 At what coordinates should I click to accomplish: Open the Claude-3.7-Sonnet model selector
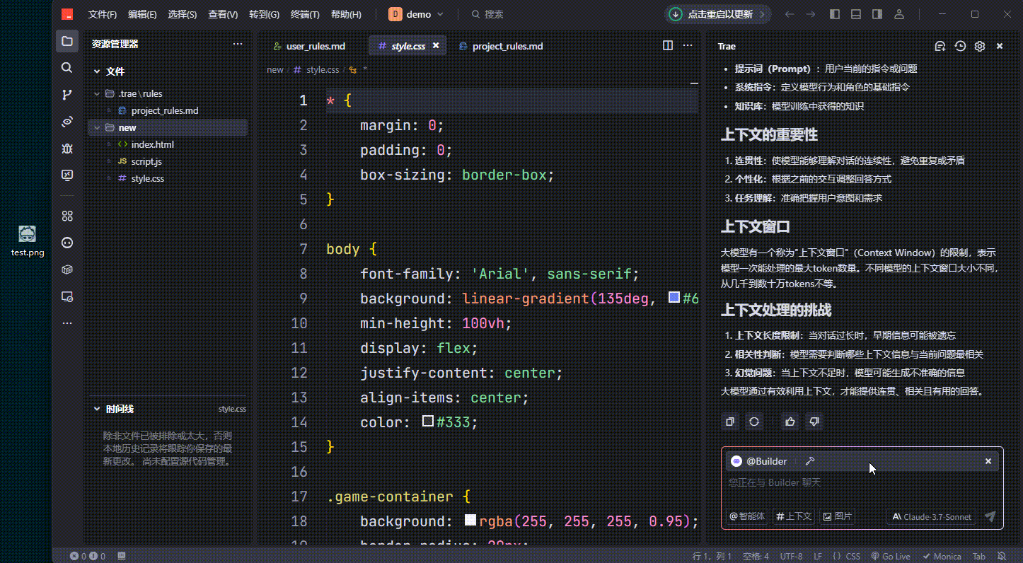tap(931, 516)
